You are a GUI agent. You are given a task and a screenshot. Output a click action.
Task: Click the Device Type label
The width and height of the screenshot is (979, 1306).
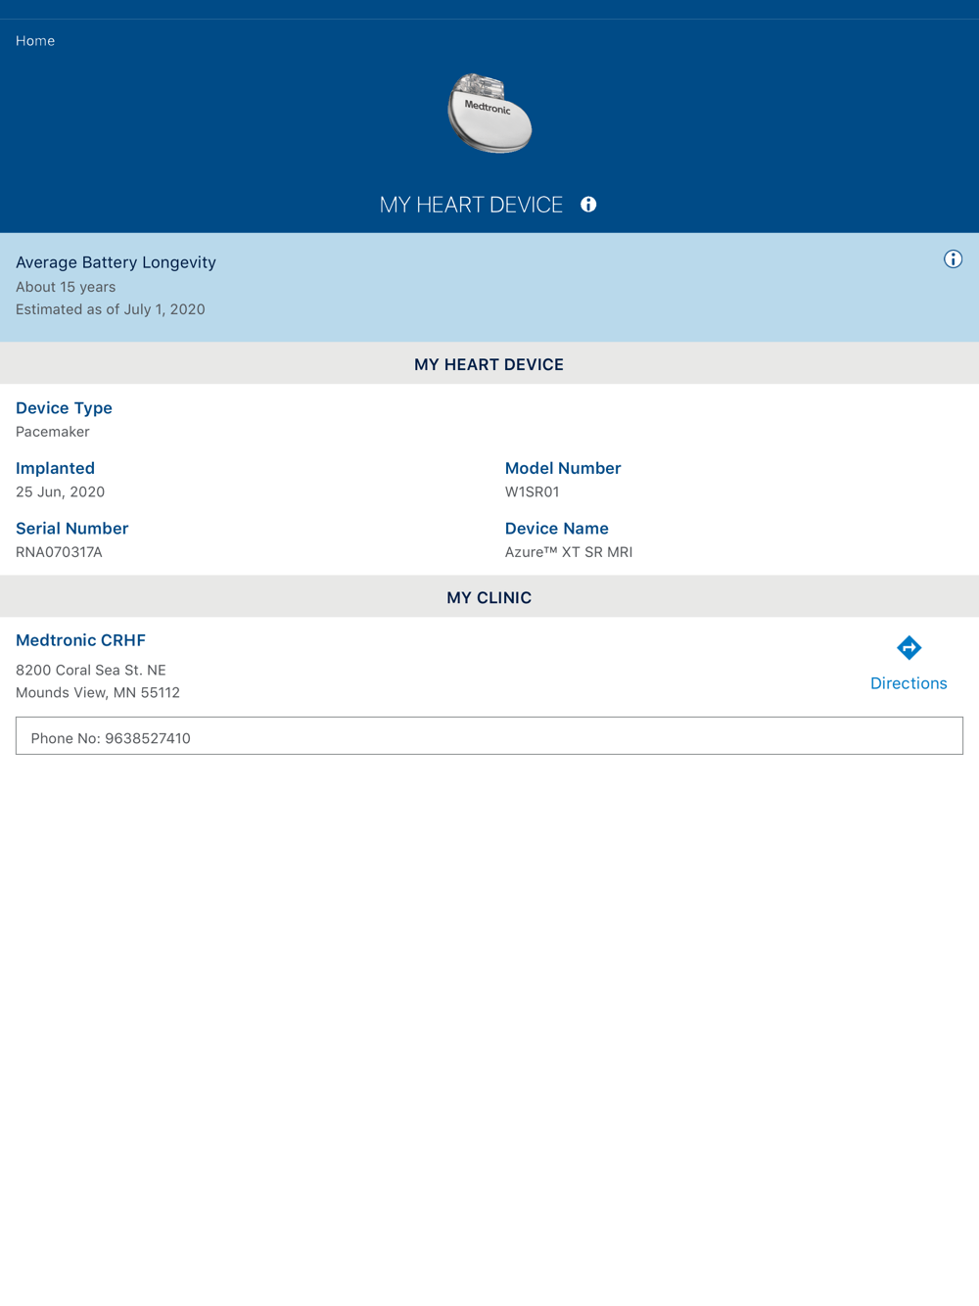tap(64, 408)
